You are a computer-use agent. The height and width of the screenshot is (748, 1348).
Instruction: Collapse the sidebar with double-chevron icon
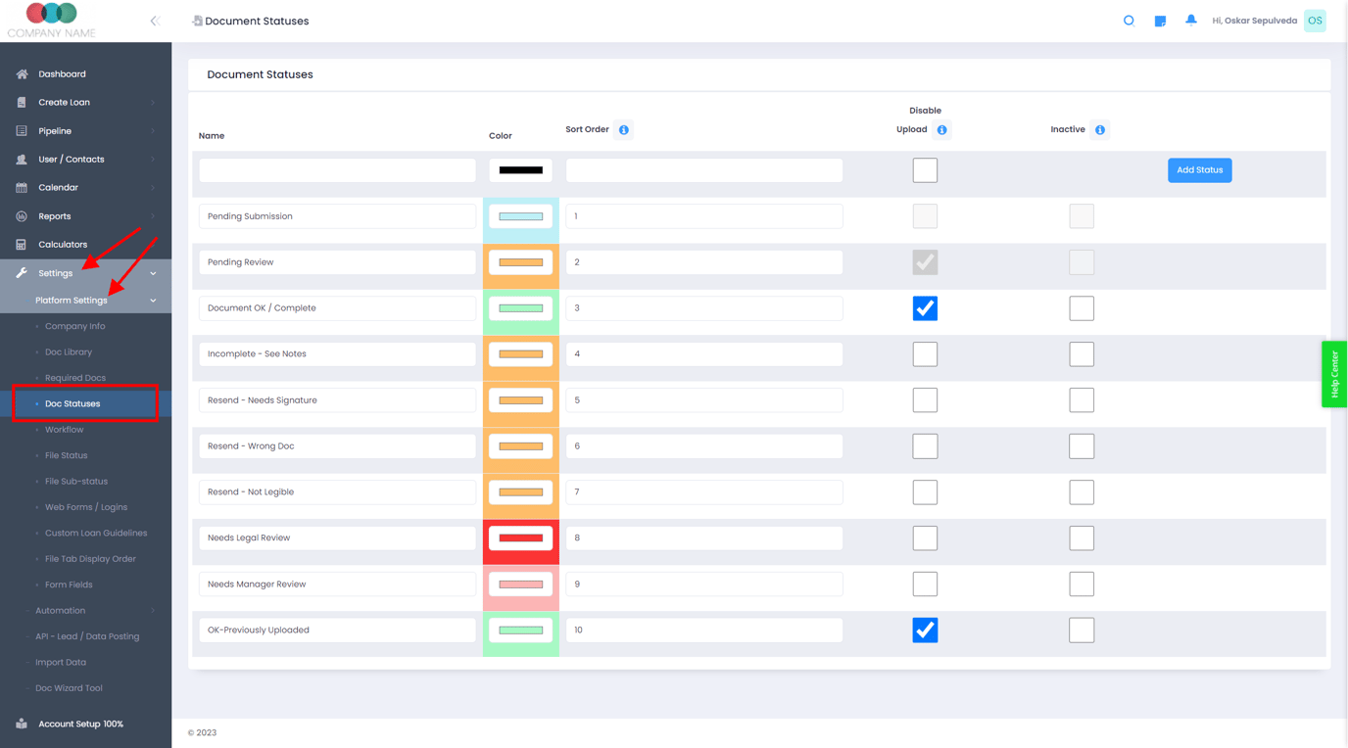pos(155,21)
